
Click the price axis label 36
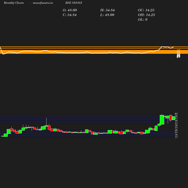pyautogui.click(x=176, y=125)
